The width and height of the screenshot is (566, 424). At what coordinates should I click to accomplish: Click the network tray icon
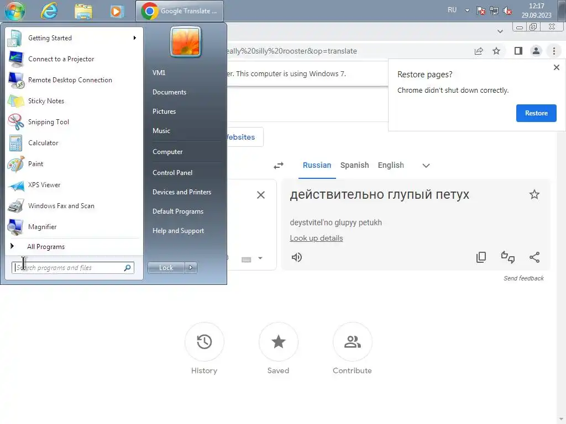[494, 11]
